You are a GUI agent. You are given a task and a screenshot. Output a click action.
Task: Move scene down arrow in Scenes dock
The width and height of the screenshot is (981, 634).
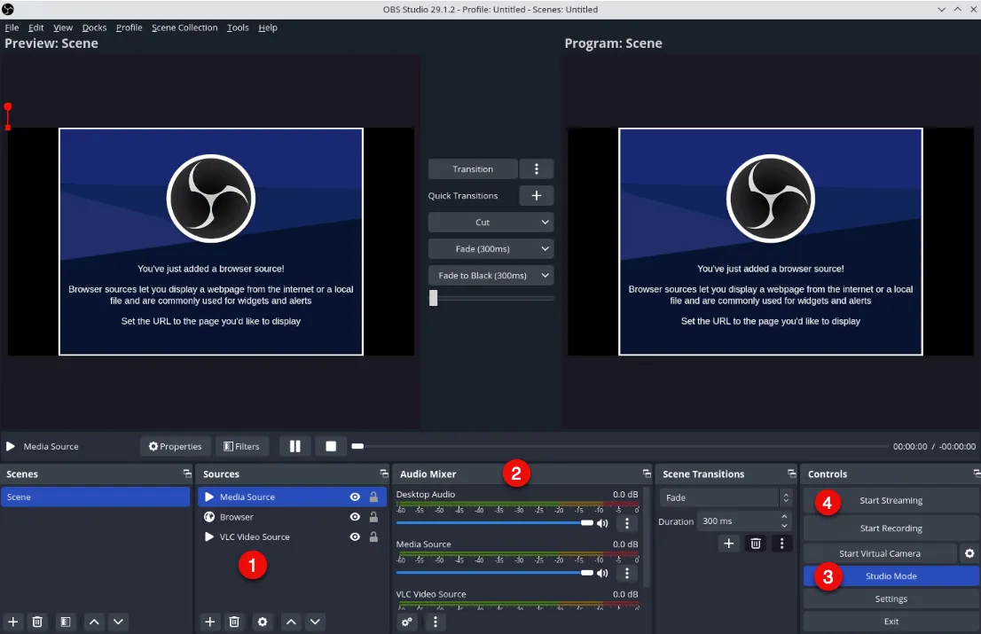118,622
